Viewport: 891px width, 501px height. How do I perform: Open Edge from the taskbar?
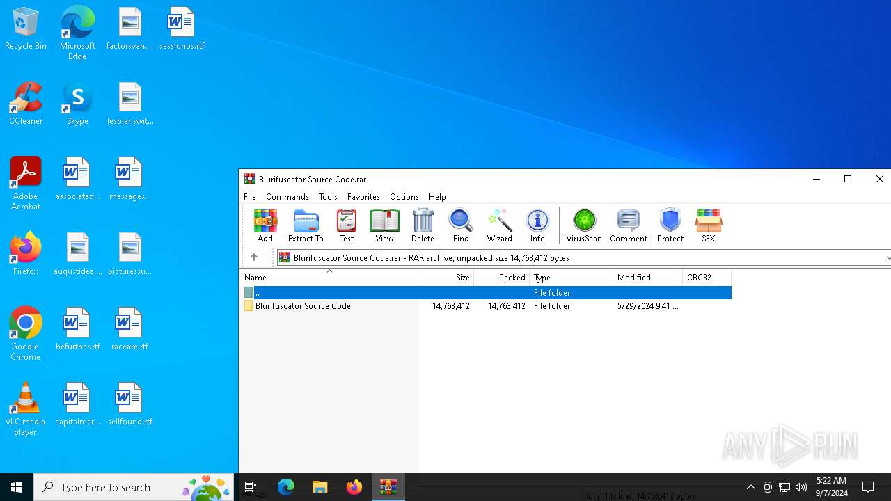[286, 487]
